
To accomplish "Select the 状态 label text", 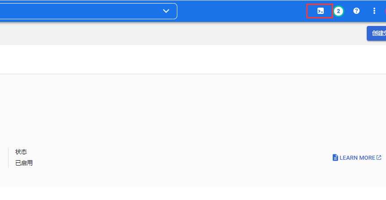I will pos(21,152).
